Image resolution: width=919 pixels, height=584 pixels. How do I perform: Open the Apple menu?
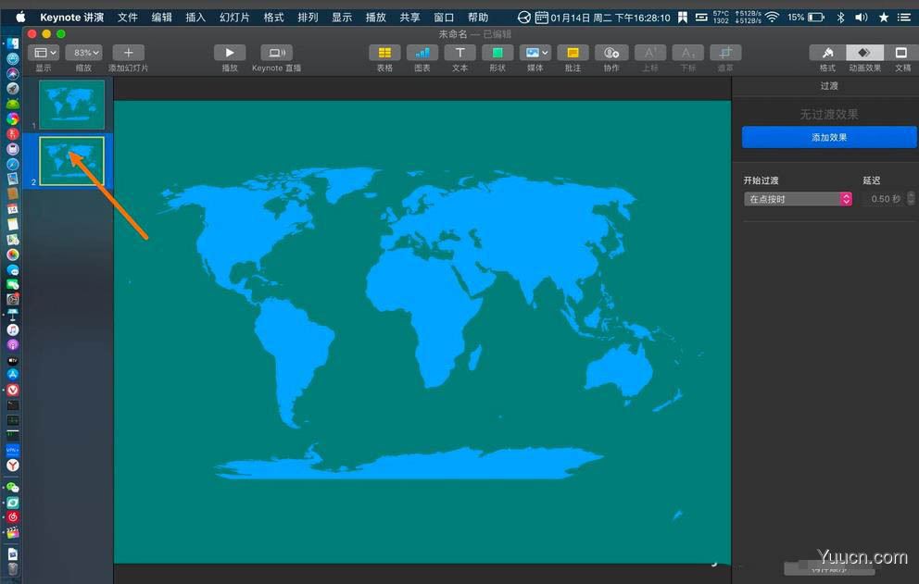coord(20,17)
